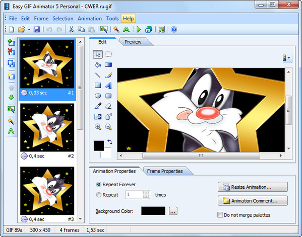Click the New animation toolbar icon
Image resolution: width=302 pixels, height=237 pixels.
[12, 29]
